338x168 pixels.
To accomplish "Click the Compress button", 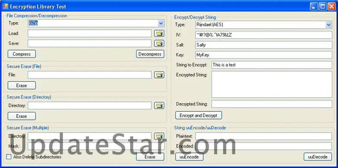I will 22,54.
